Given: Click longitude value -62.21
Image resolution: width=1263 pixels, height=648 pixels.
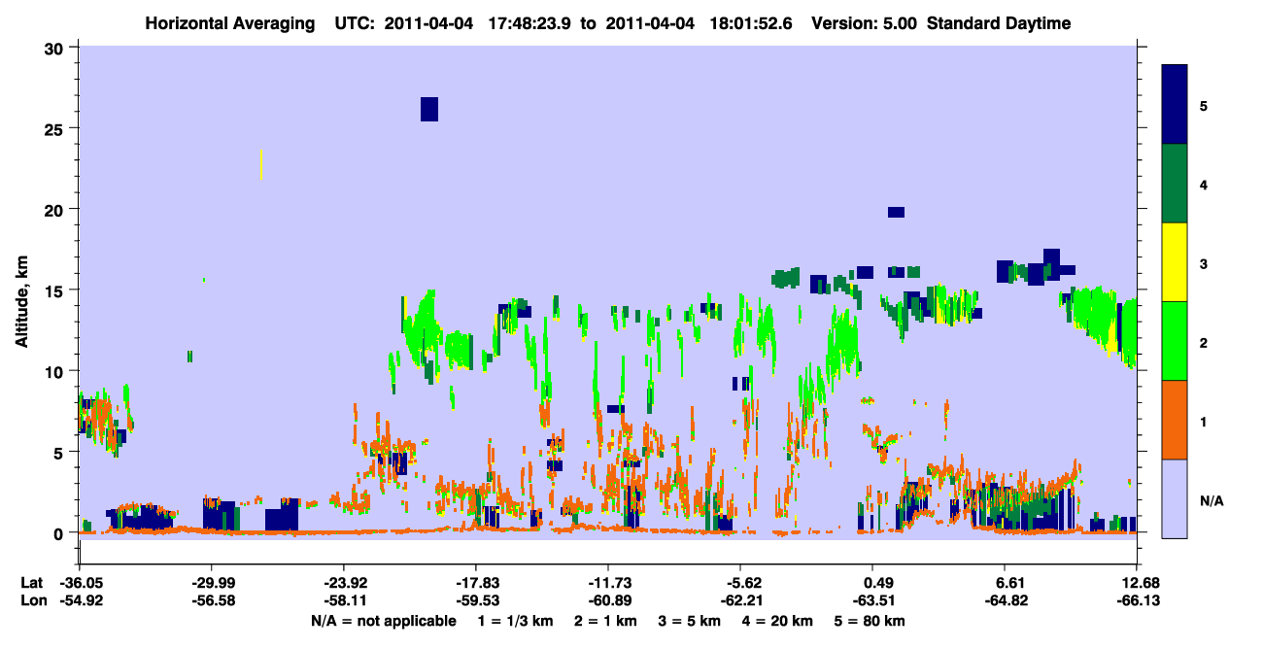Looking at the screenshot, I should (740, 601).
